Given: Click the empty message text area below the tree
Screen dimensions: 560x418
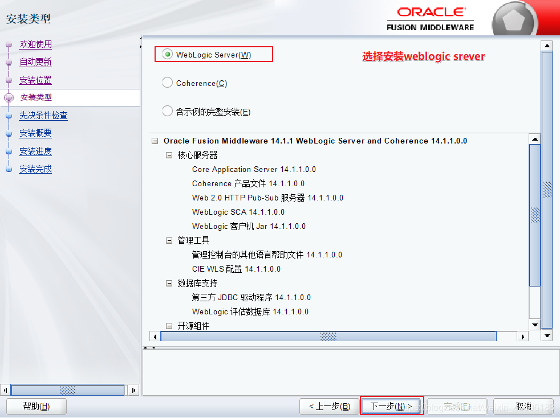Looking at the screenshot, I should click(x=351, y=372).
